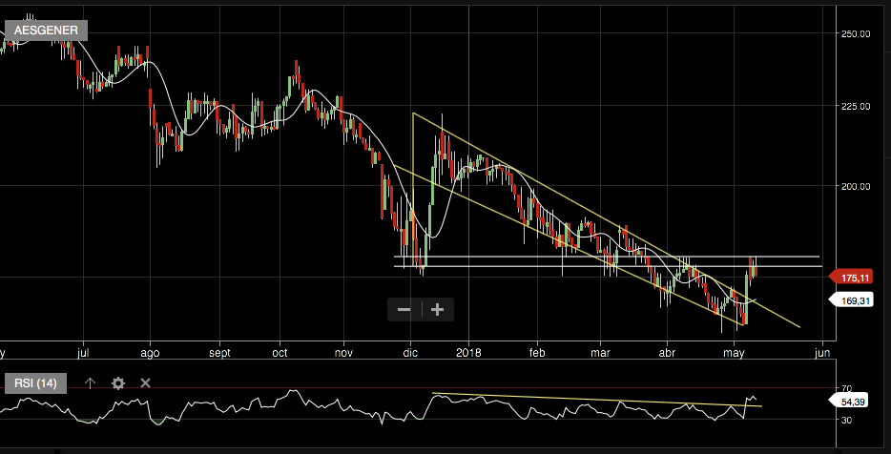This screenshot has width=891, height=454.
Task: Click the 2018 label on time axis
Action: [x=469, y=352]
